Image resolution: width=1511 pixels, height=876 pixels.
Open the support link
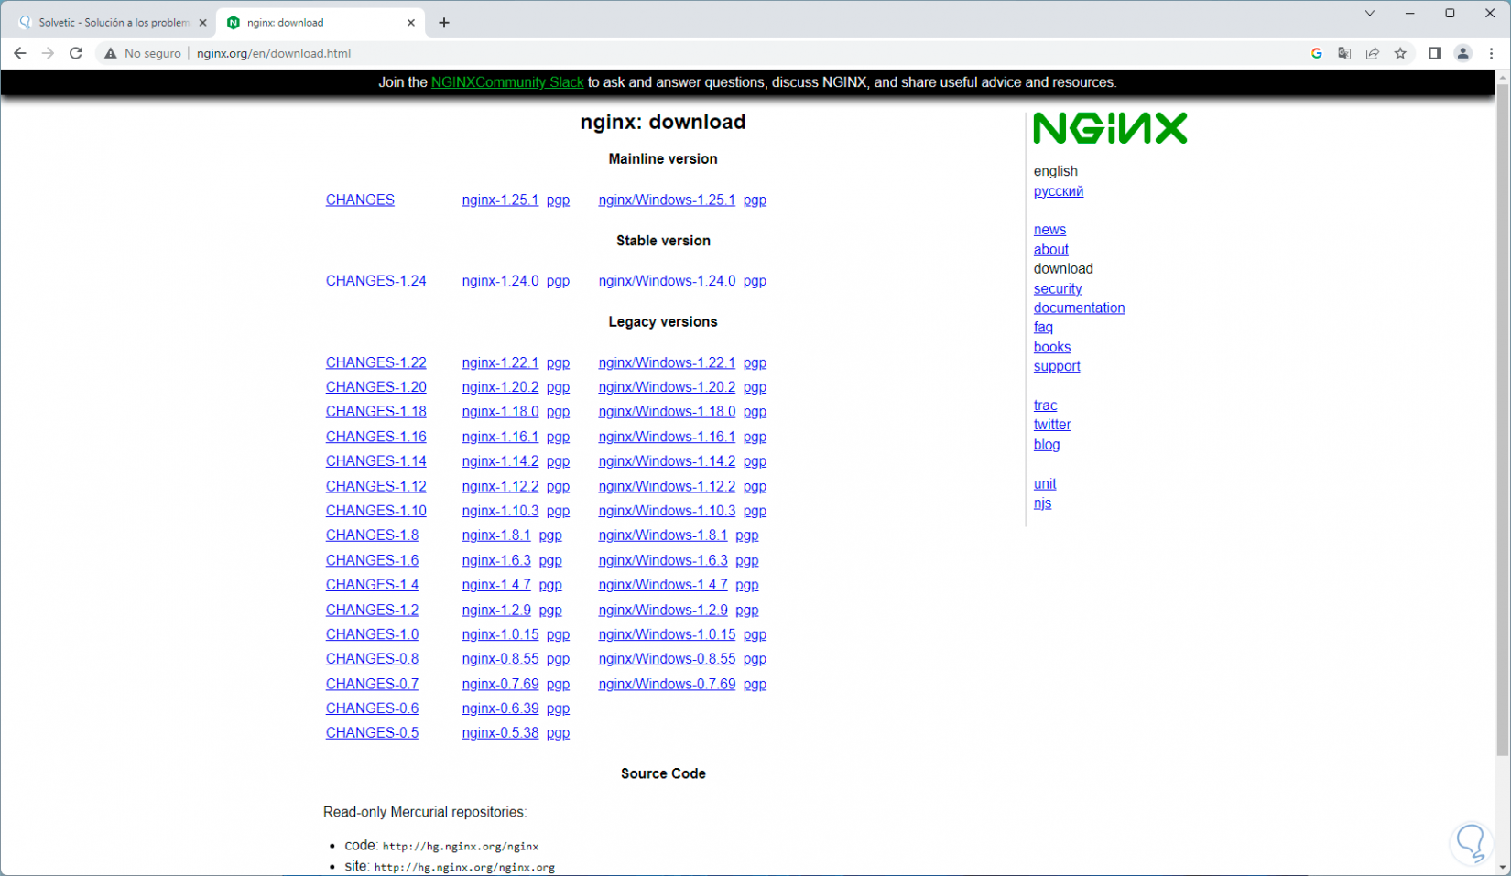(1057, 366)
